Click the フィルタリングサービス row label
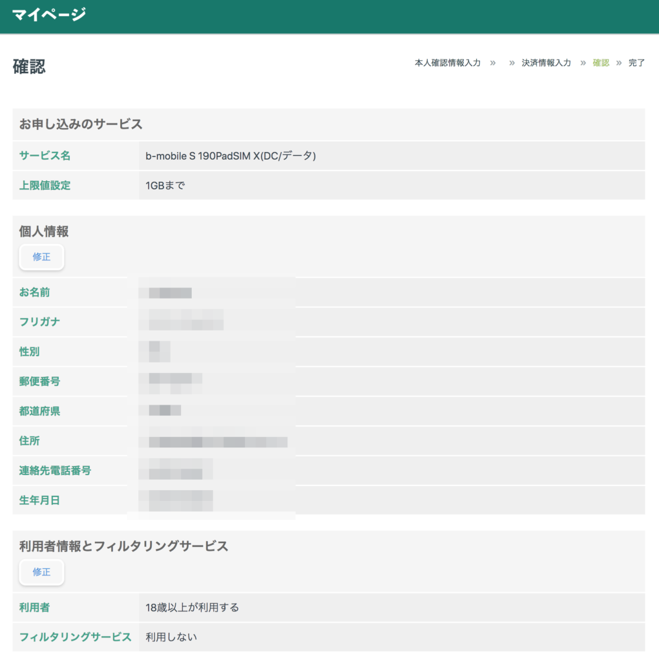 (75, 637)
